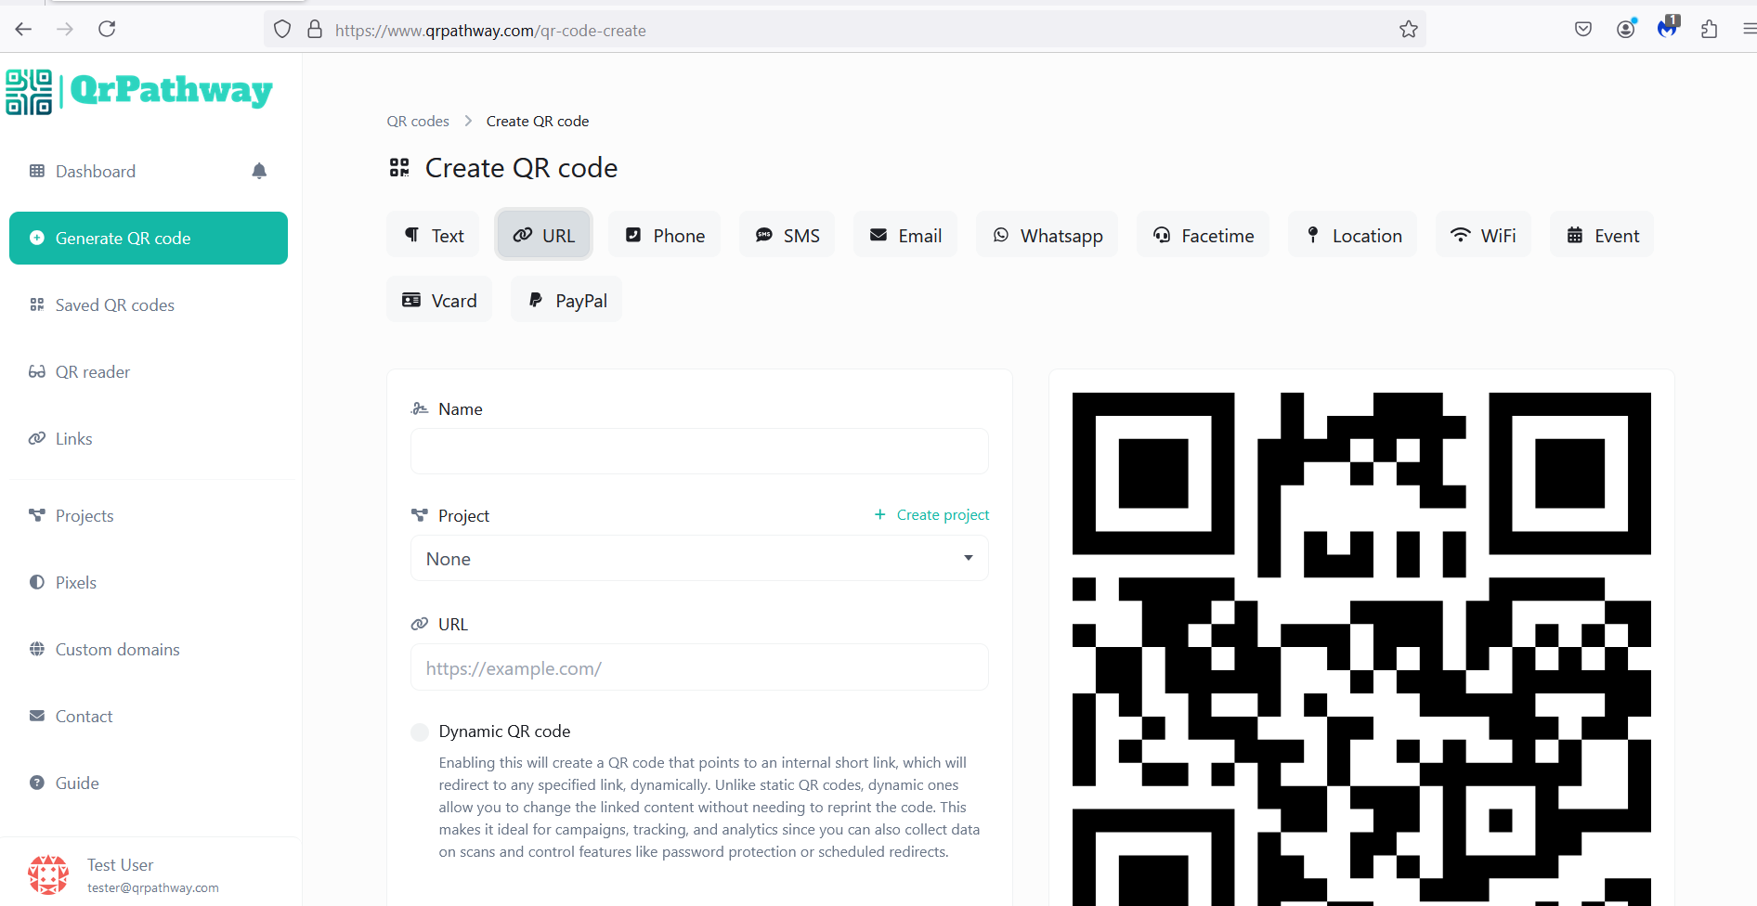Select the URL QR type
Image resolution: width=1757 pixels, height=906 pixels.
[x=544, y=236]
